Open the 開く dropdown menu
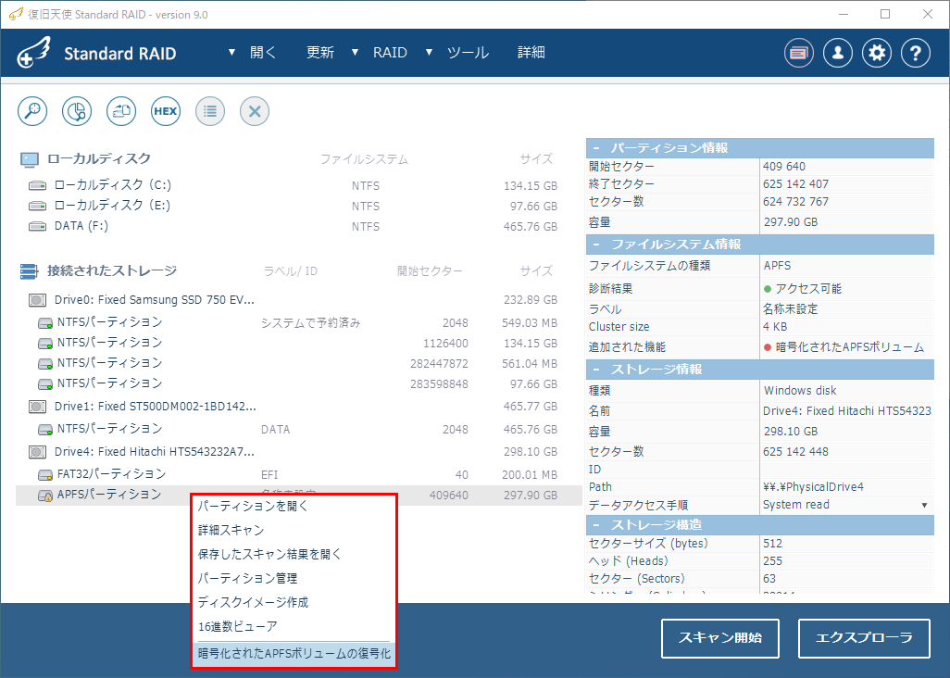This screenshot has height=678, width=950. 255,53
